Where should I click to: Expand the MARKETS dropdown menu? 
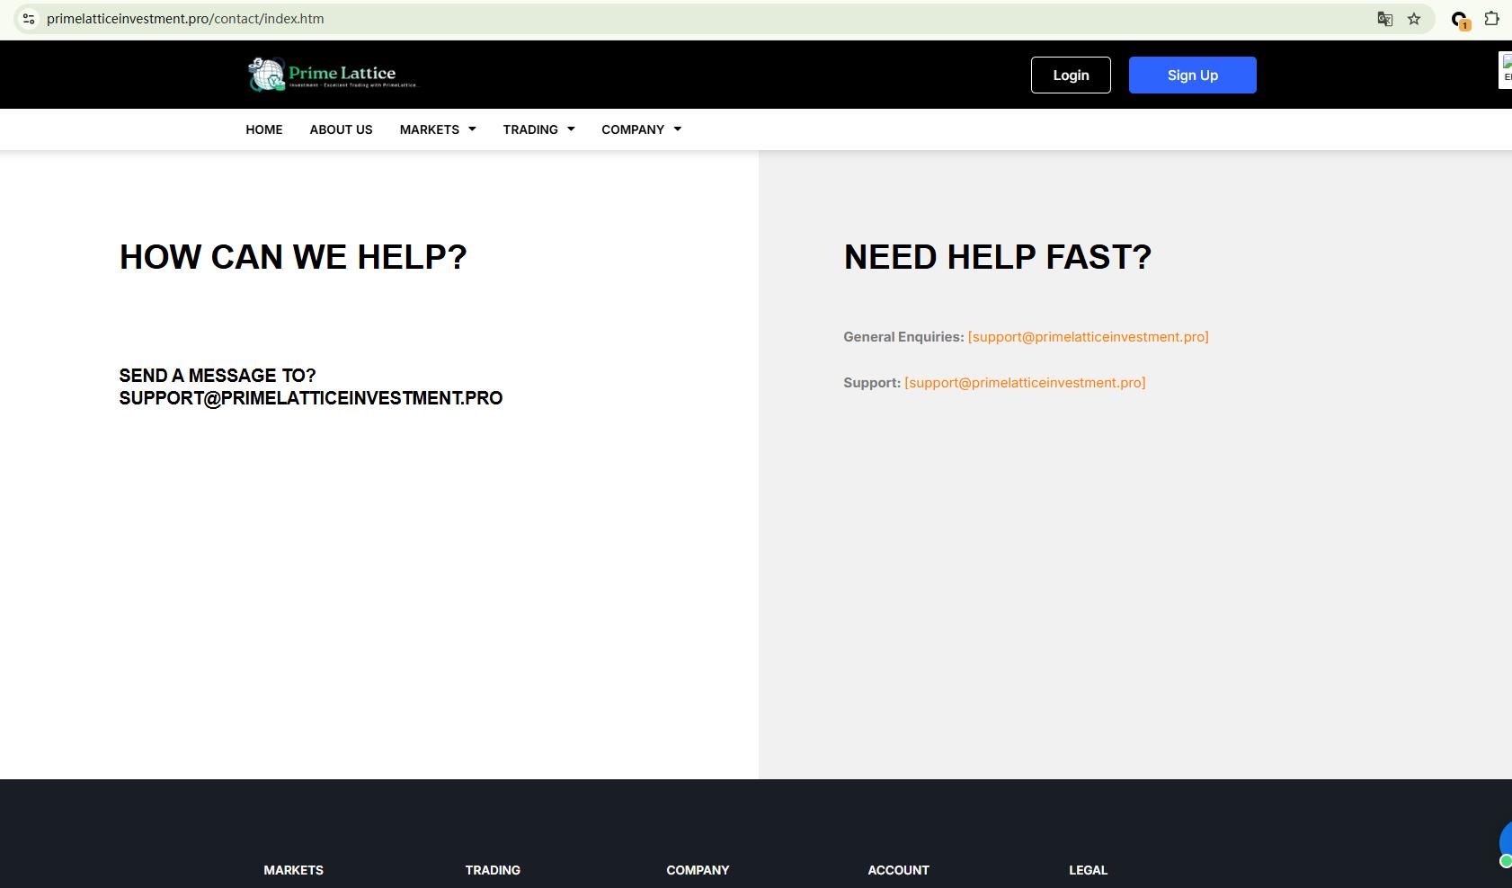pos(438,129)
